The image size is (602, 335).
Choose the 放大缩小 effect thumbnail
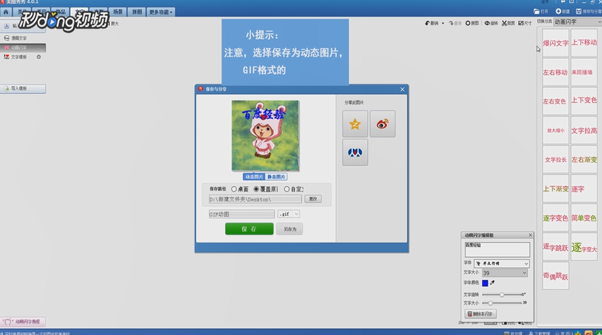click(x=556, y=130)
